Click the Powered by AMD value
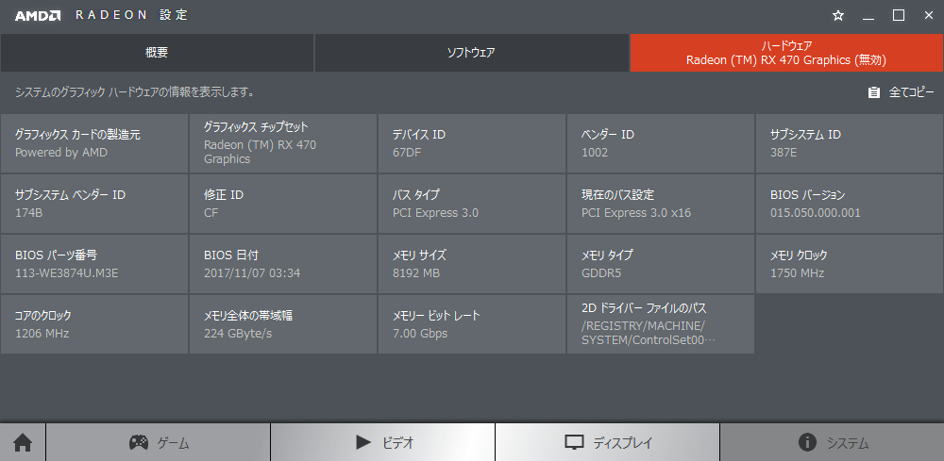Image resolution: width=944 pixels, height=461 pixels. click(61, 153)
